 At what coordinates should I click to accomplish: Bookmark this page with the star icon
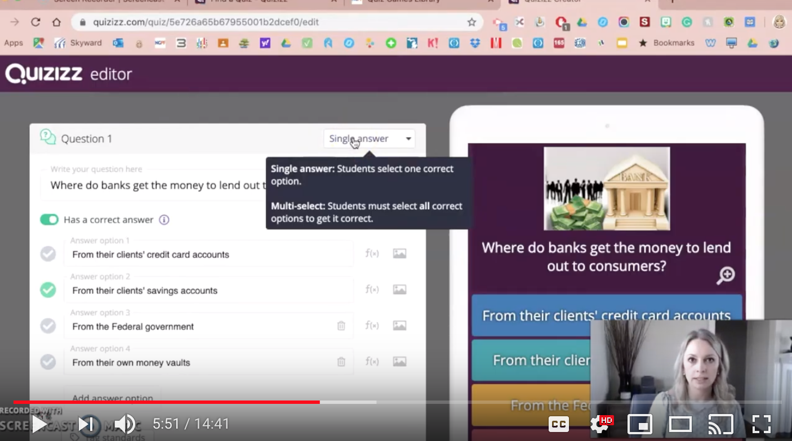tap(471, 22)
